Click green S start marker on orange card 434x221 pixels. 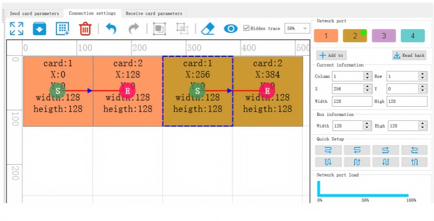click(x=58, y=90)
